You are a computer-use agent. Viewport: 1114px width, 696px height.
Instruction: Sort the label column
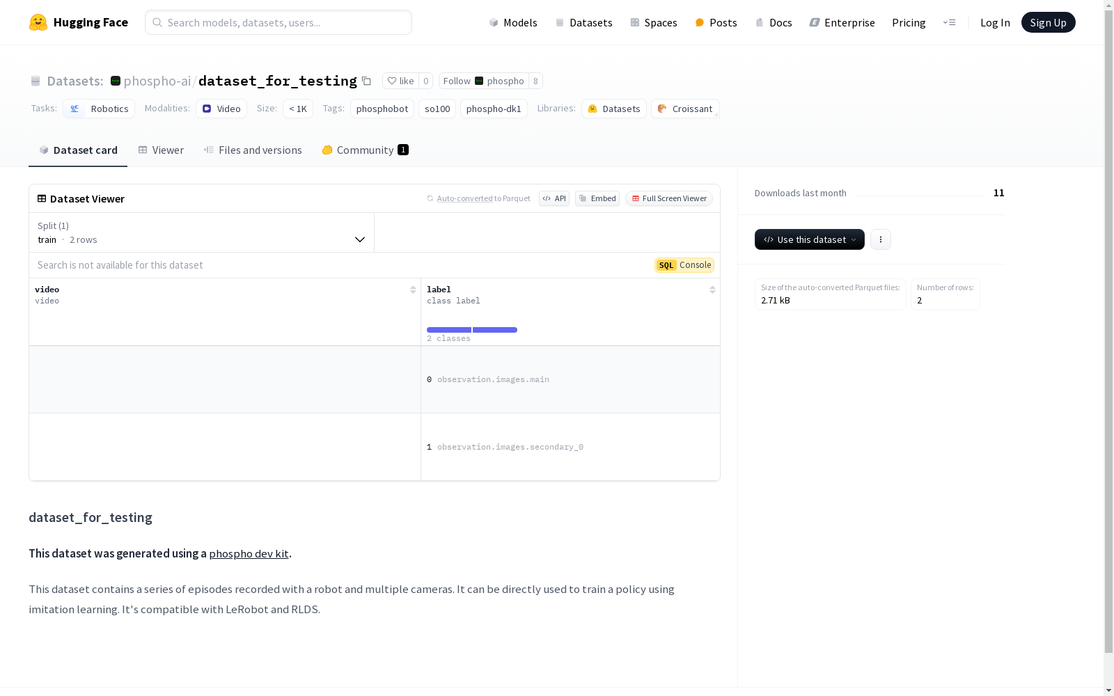coord(712,290)
